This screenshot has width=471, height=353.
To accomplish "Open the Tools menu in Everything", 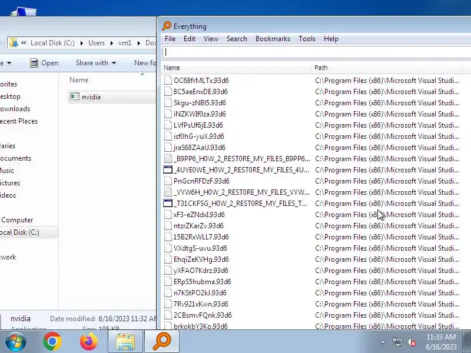I will coord(307,39).
